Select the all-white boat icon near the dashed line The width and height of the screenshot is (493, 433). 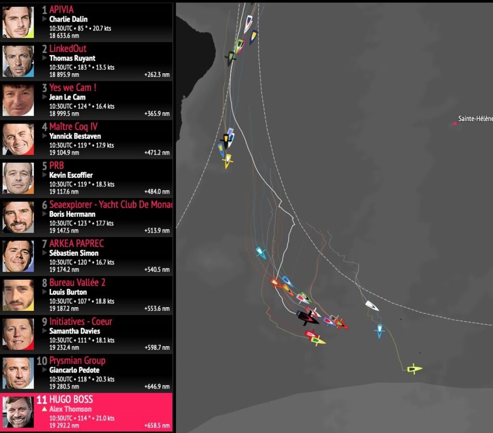pos(372,305)
